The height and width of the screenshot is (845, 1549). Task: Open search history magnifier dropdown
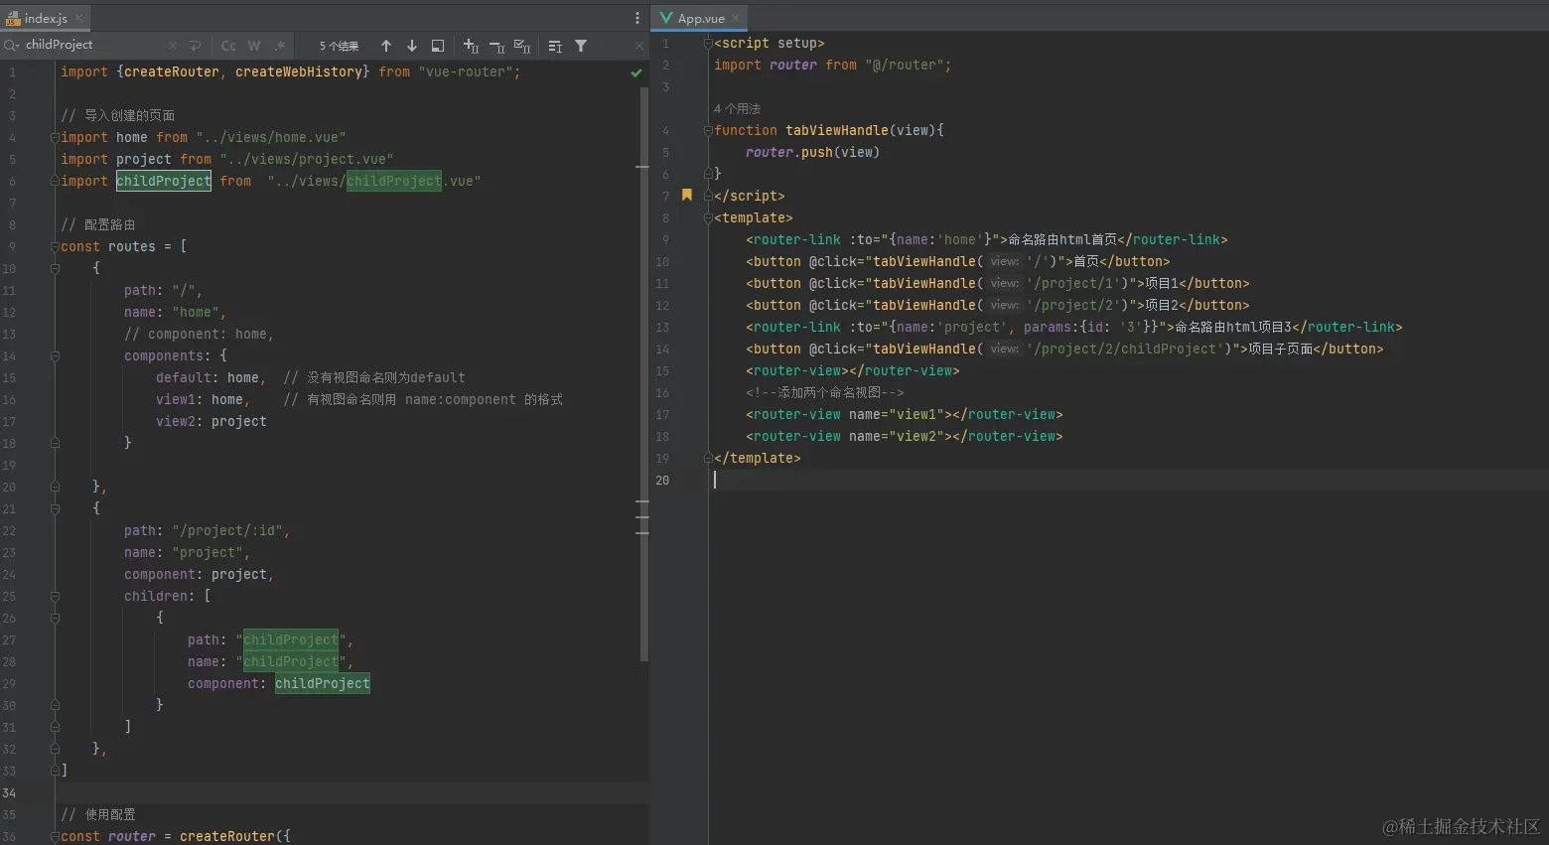12,45
